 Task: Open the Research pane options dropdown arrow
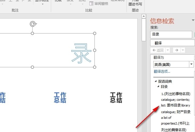pyautogui.click(x=193, y=20)
